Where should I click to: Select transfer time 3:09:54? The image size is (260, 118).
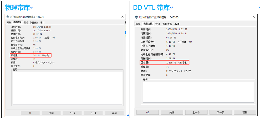(171, 58)
